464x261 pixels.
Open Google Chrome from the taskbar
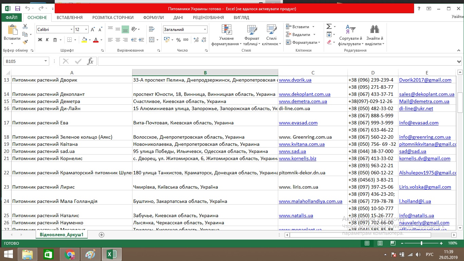70,254
